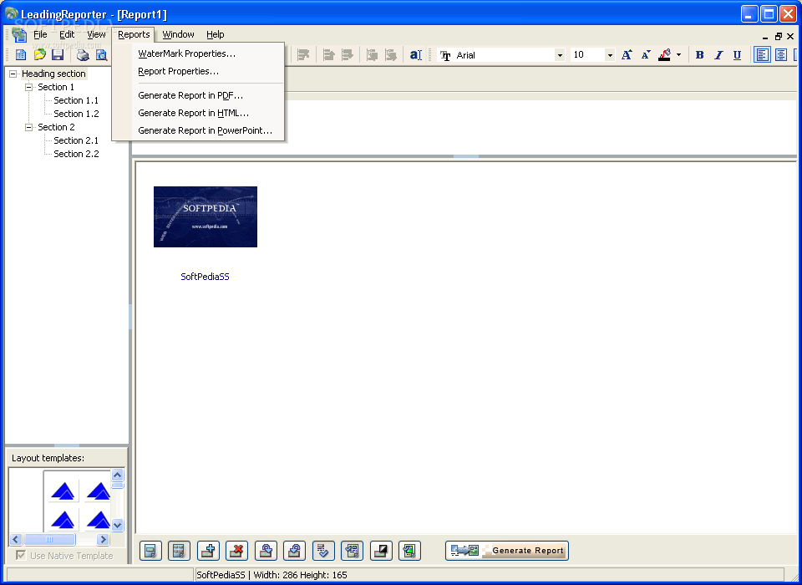Select Align Left text alignment
This screenshot has height=585, width=802.
coord(762,55)
